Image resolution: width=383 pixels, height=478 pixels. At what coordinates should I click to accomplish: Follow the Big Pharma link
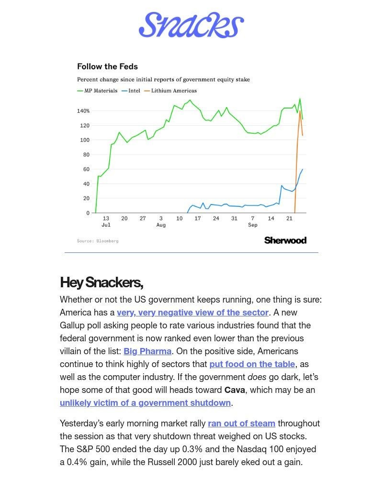click(147, 351)
